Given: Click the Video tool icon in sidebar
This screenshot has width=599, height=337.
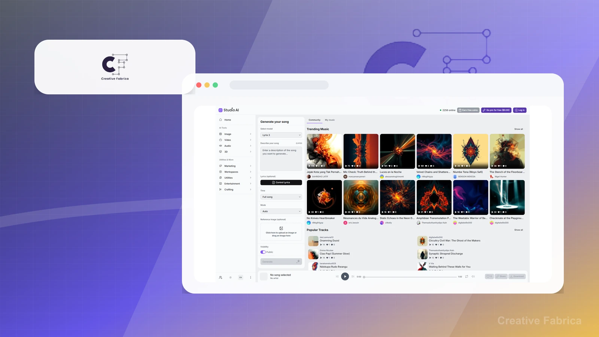Looking at the screenshot, I should [221, 140].
